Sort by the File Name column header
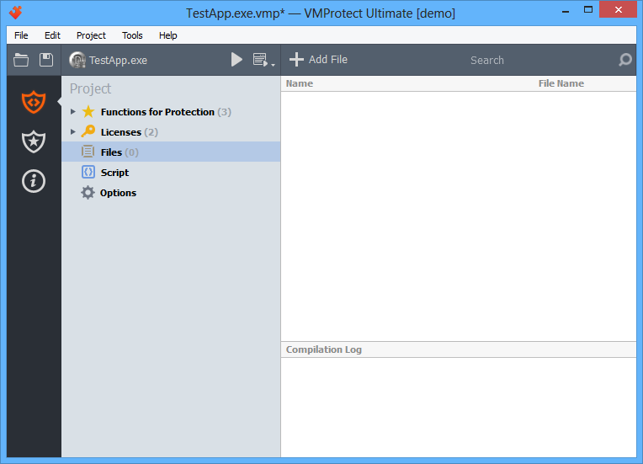This screenshot has width=643, height=464. tap(561, 83)
